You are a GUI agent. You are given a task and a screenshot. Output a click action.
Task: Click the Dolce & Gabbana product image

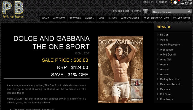coord(120,70)
